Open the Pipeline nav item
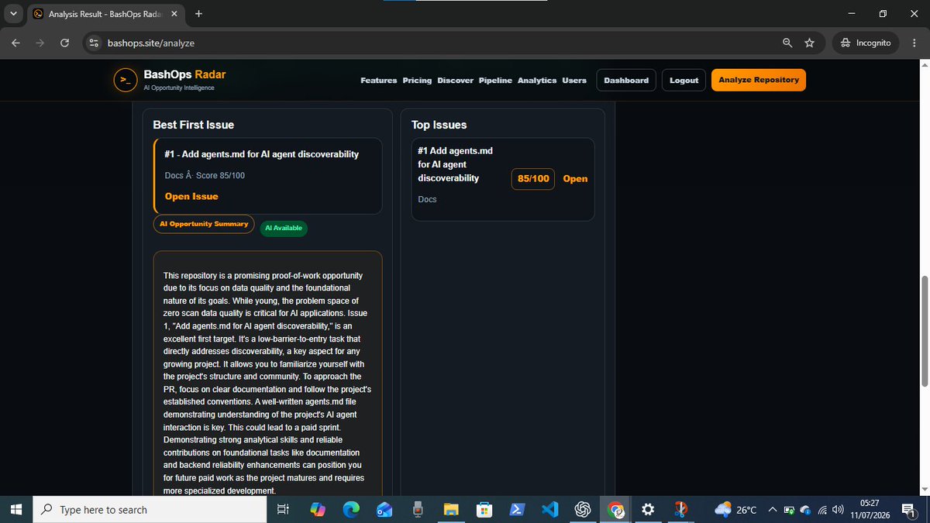The width and height of the screenshot is (930, 523). (x=495, y=81)
